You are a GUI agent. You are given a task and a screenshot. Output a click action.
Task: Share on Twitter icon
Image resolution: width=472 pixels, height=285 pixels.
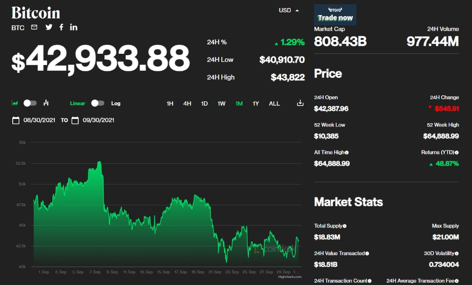[x=49, y=27]
